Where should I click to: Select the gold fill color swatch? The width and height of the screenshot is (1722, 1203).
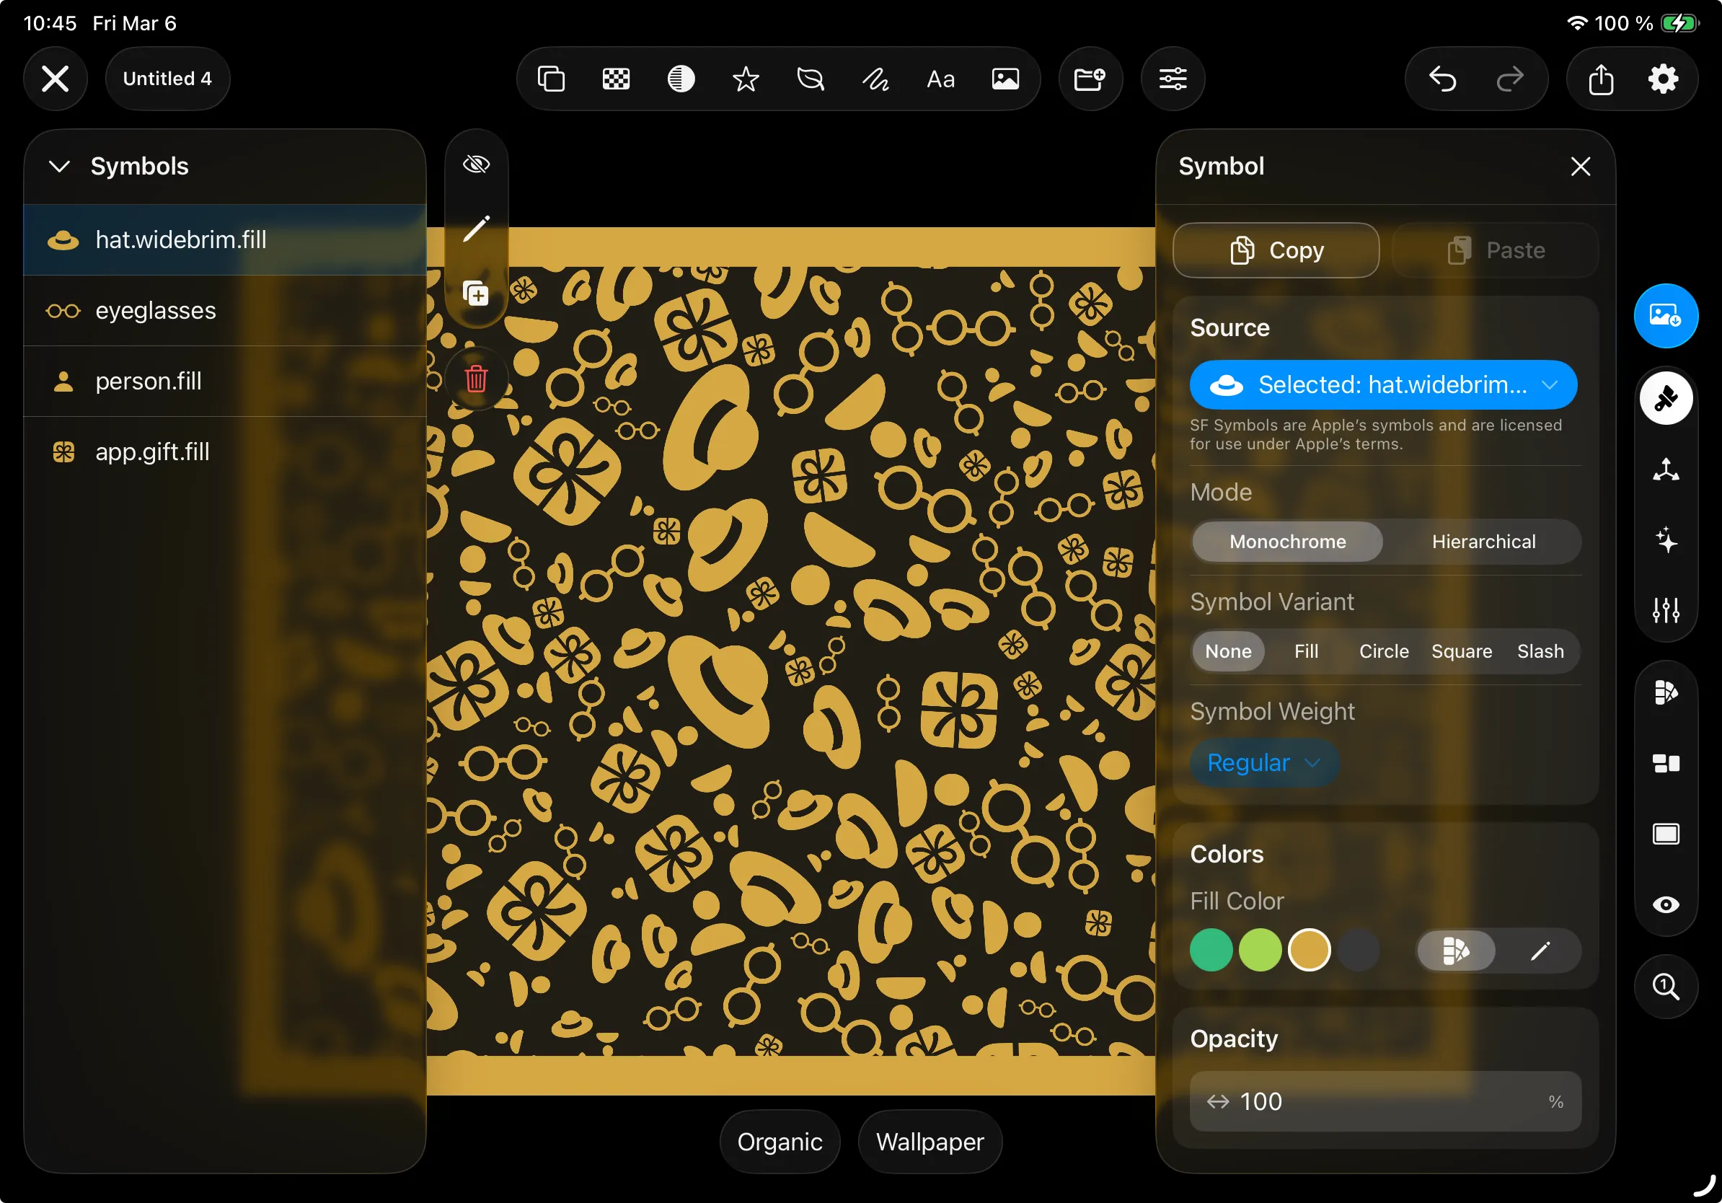pos(1310,950)
